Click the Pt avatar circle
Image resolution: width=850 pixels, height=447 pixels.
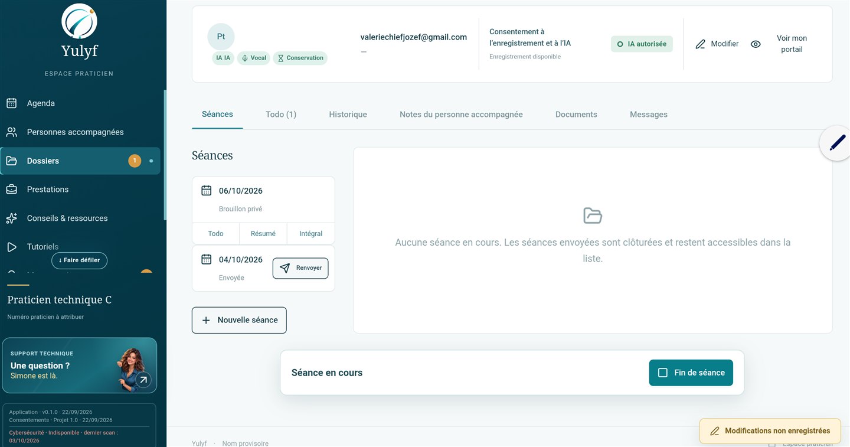pos(221,37)
